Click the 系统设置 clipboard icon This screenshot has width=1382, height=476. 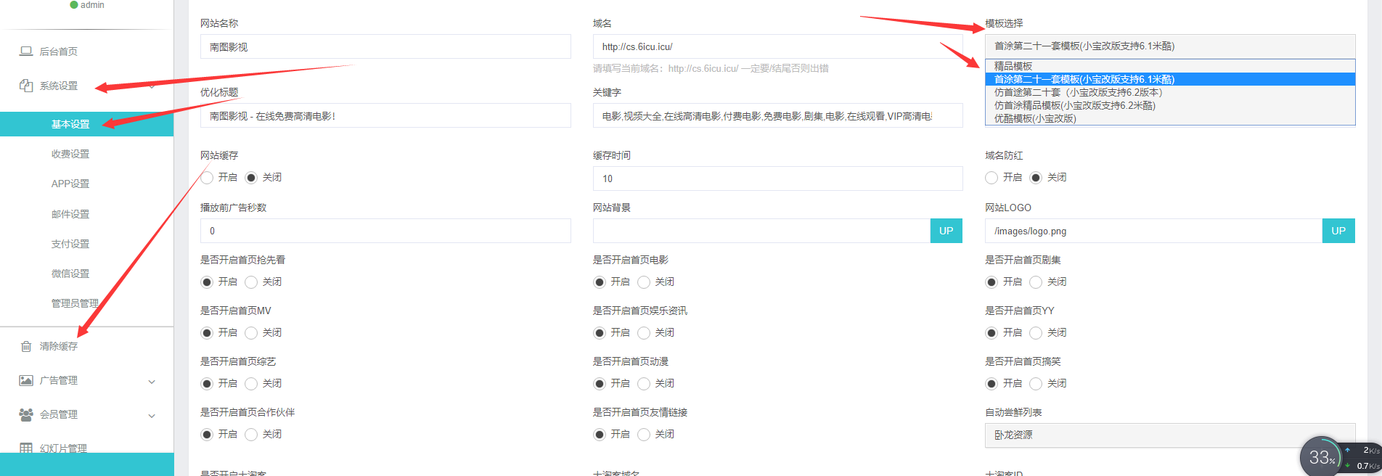tap(26, 86)
